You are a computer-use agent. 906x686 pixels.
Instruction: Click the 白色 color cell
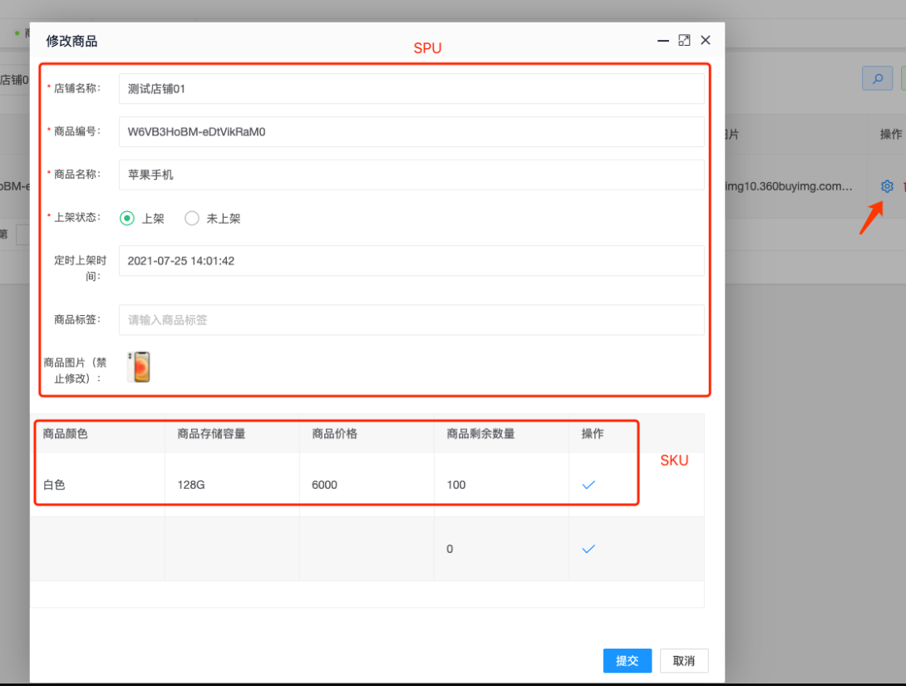tap(97, 485)
